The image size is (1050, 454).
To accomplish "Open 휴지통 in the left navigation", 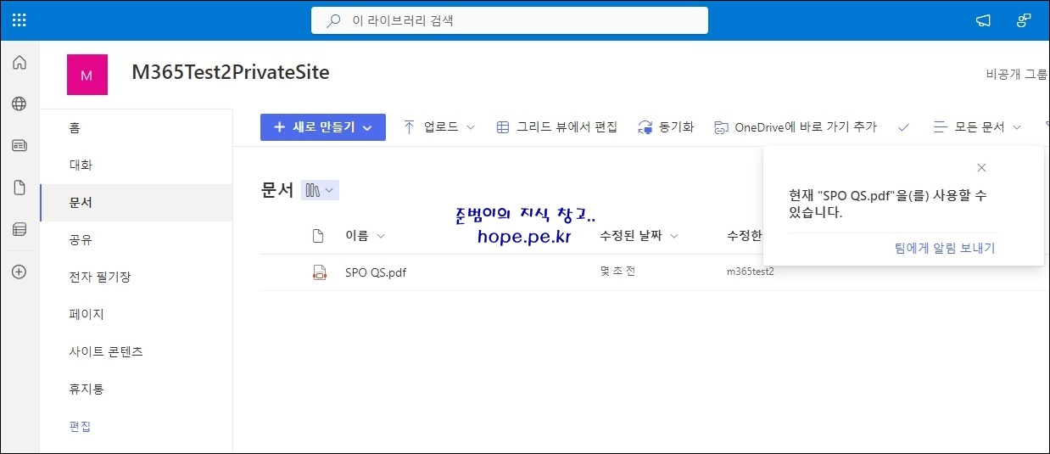I will (x=137, y=389).
